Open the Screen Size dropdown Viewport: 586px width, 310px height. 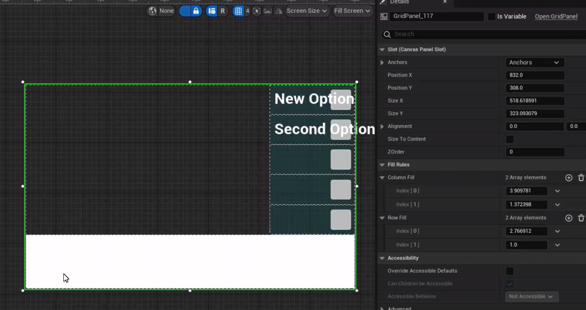tap(307, 11)
